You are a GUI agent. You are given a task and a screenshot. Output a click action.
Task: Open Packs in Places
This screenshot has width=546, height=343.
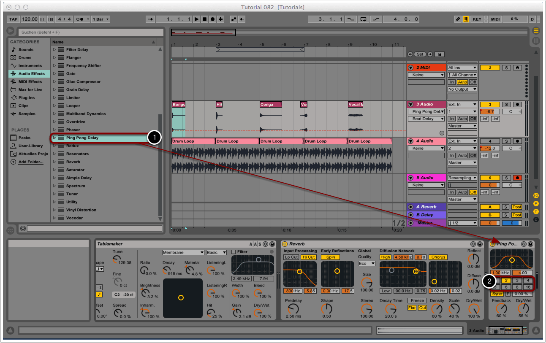pyautogui.click(x=24, y=138)
